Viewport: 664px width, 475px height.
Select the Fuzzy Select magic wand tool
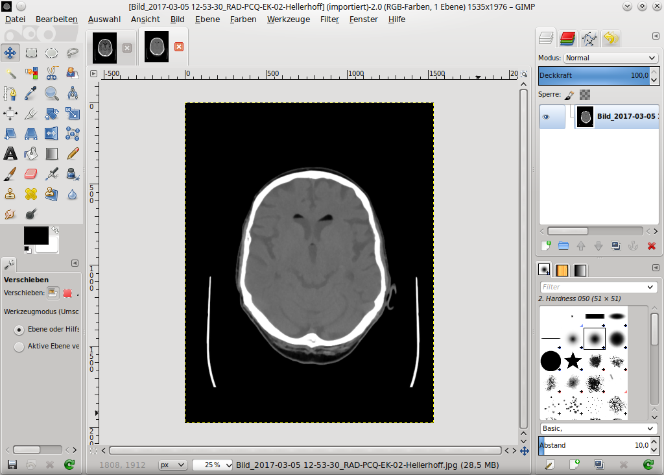pos(10,73)
